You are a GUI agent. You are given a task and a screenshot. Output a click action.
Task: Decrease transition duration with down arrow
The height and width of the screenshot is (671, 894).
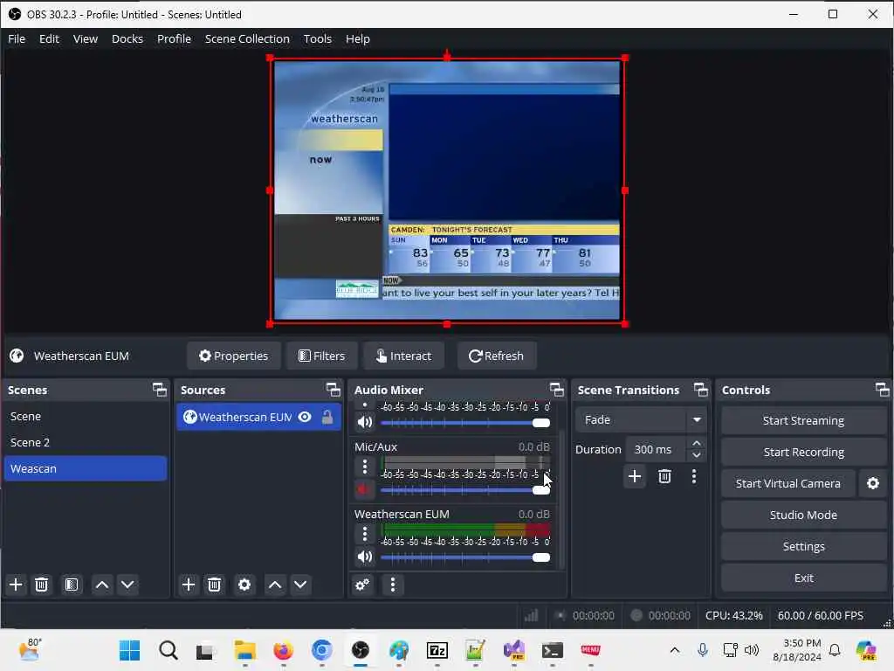[x=696, y=455]
